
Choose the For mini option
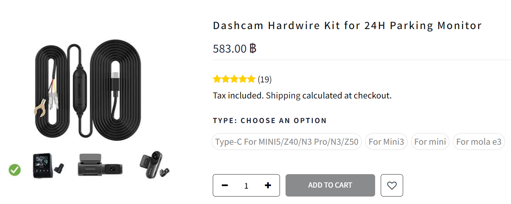click(430, 142)
